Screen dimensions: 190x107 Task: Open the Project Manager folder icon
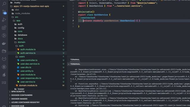click(4, 51)
